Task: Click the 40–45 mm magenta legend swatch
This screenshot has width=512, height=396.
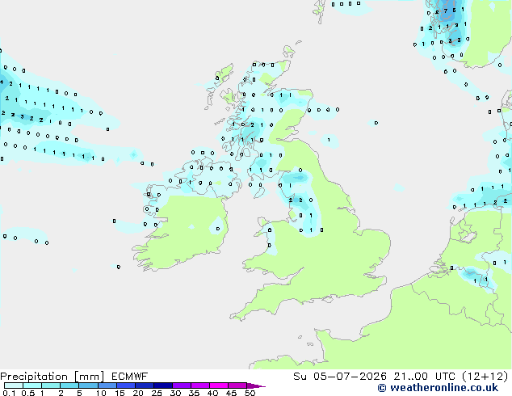Action: (x=219, y=385)
